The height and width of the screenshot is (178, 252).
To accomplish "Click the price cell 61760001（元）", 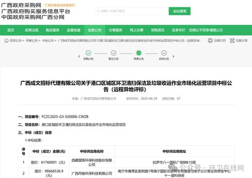I will coord(48,162).
